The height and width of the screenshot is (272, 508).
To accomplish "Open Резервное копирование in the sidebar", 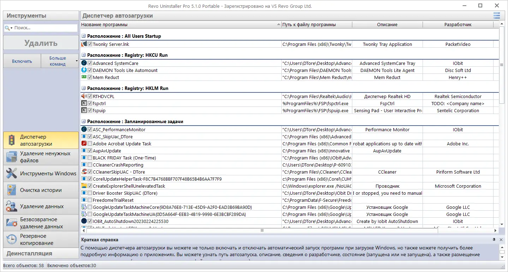I will point(41,240).
